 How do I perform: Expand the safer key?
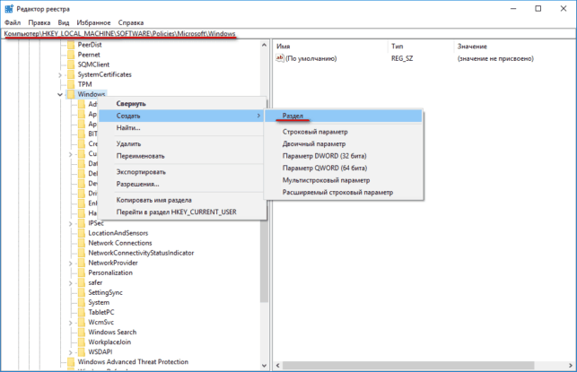click(x=71, y=283)
